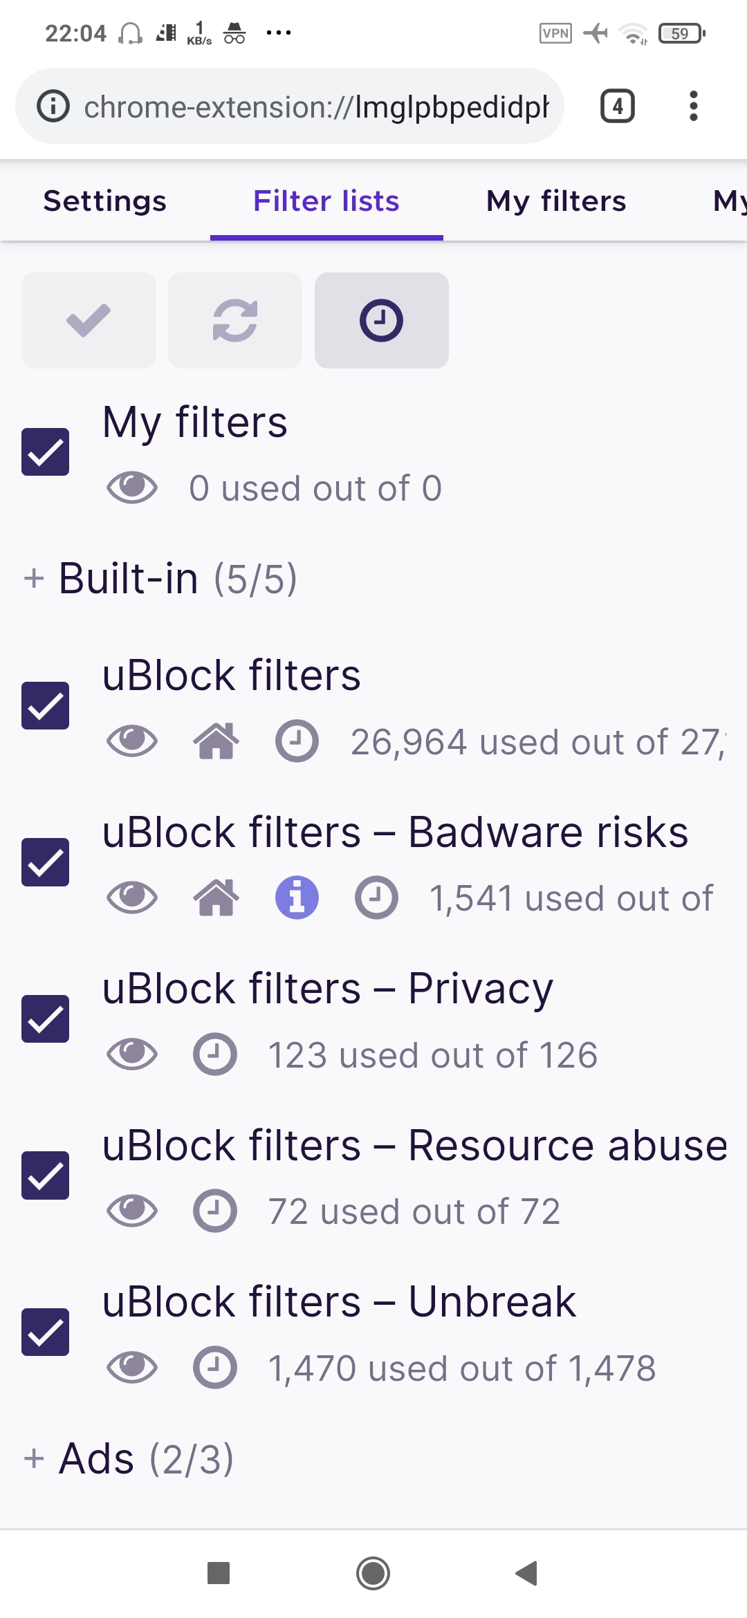Screen dimensions: 747x1618
Task: Click the clock icon beside Resource abuse list
Action: point(214,1210)
